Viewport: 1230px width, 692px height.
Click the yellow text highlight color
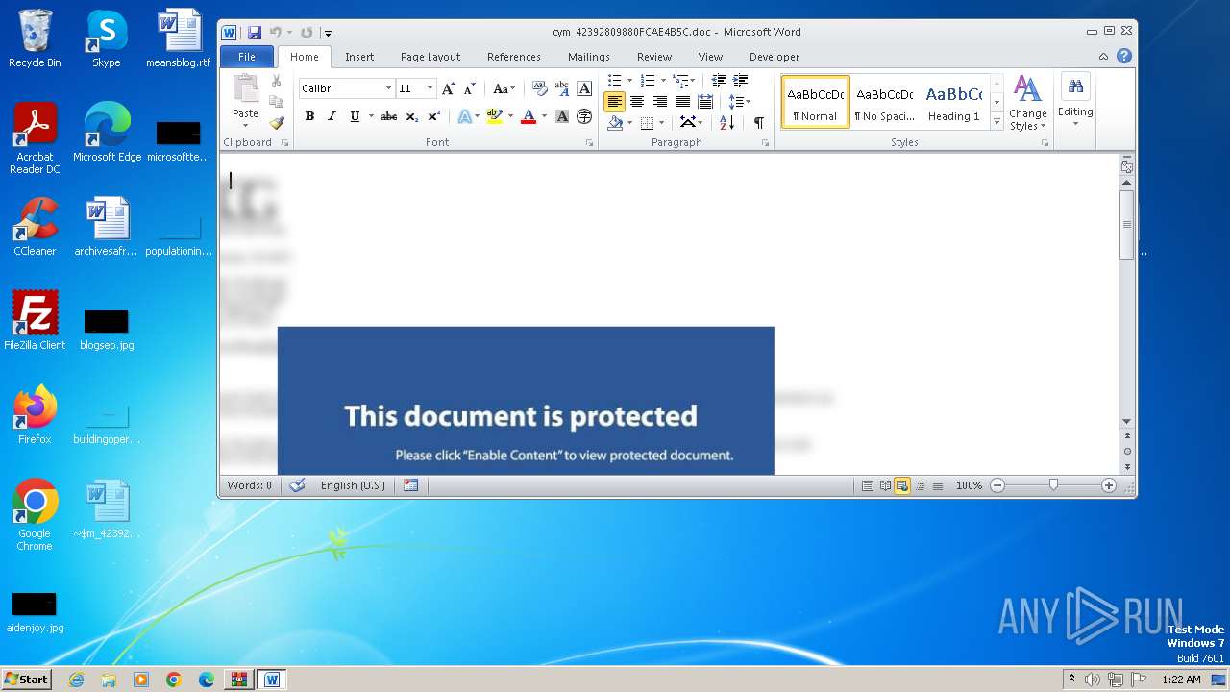pyautogui.click(x=494, y=116)
